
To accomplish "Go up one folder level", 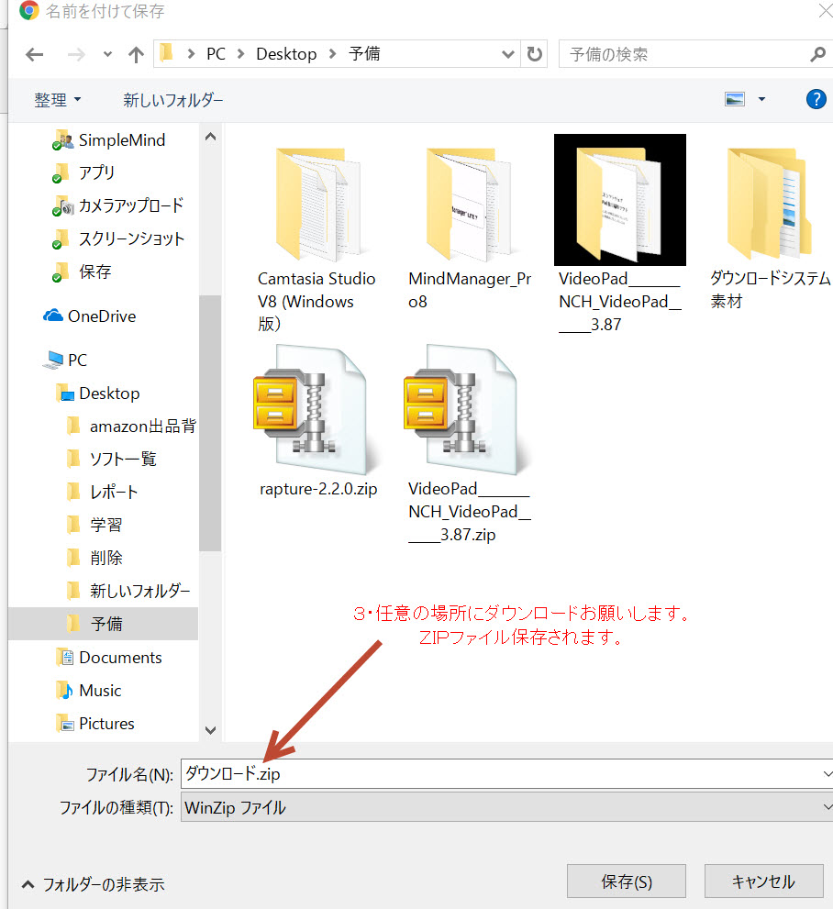I will point(136,54).
